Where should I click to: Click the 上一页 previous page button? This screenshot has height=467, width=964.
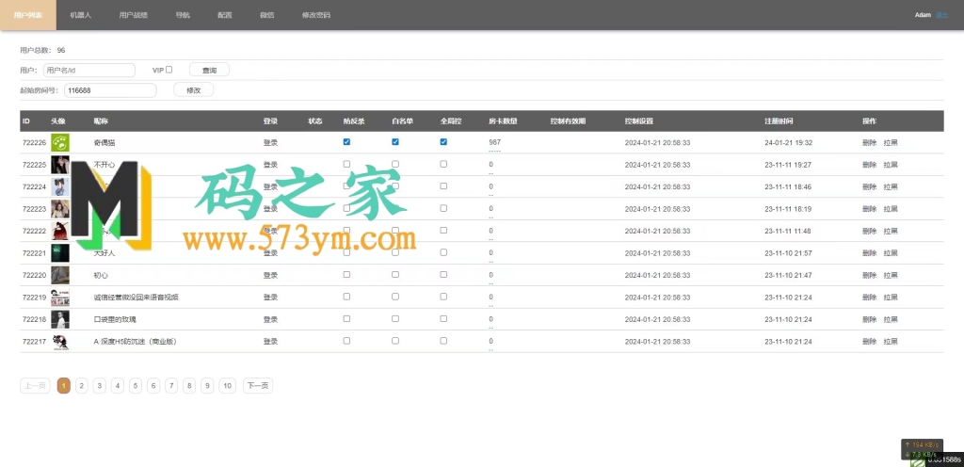(x=35, y=386)
